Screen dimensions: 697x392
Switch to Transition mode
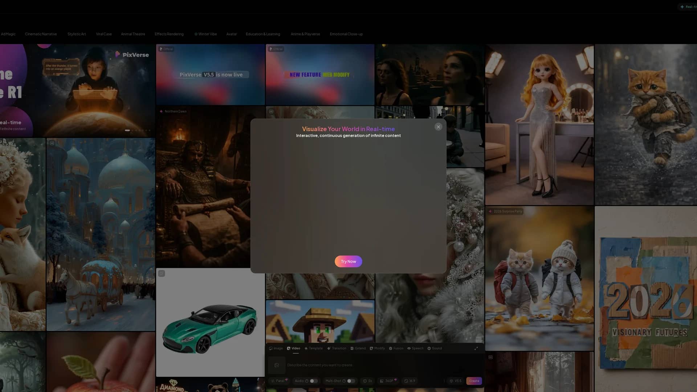tap(337, 348)
